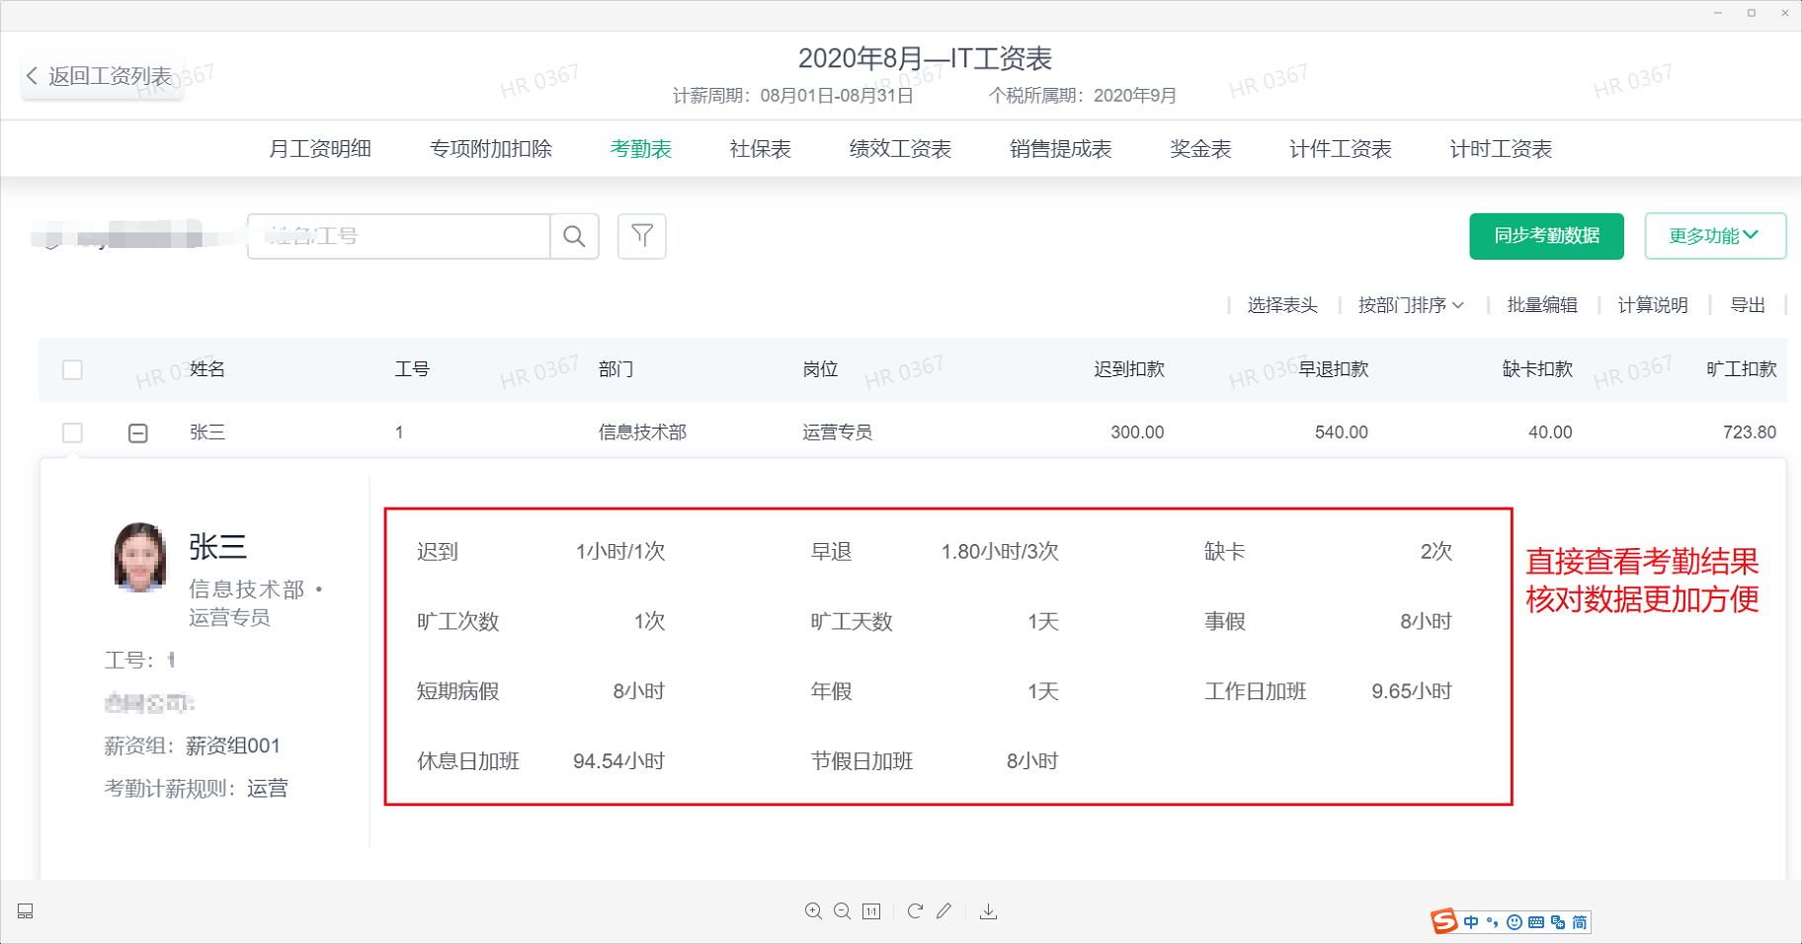This screenshot has height=944, width=1802.
Task: Click 姓名 column header
Action: [x=207, y=369]
